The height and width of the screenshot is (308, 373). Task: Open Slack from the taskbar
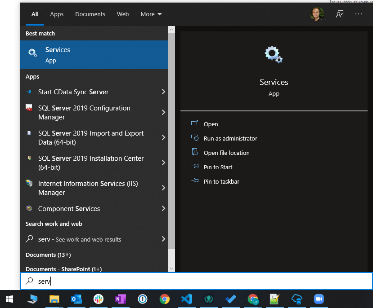pyautogui.click(x=99, y=299)
